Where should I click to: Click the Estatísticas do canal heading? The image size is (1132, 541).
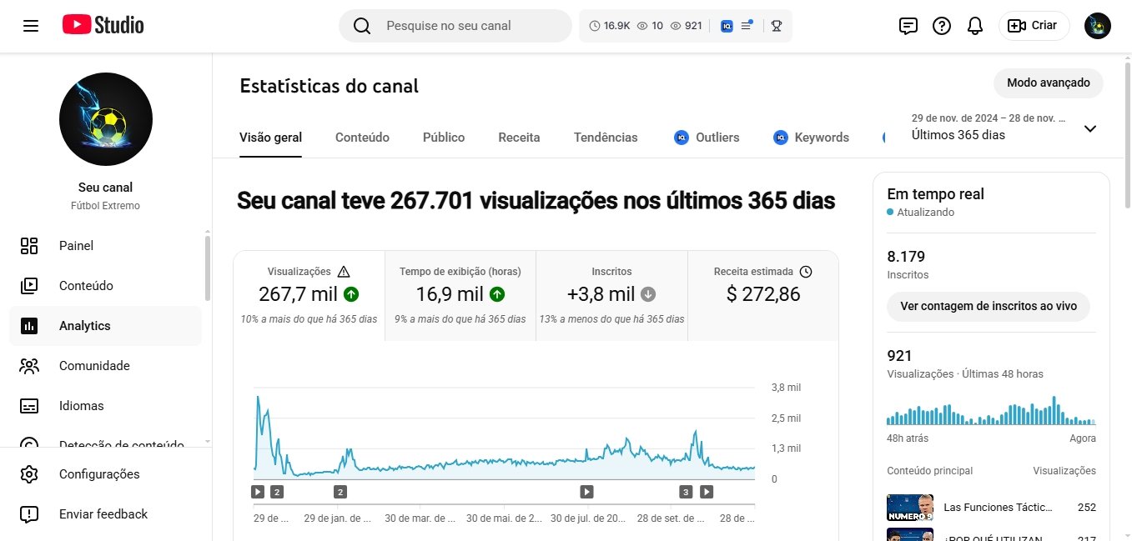[x=329, y=86]
